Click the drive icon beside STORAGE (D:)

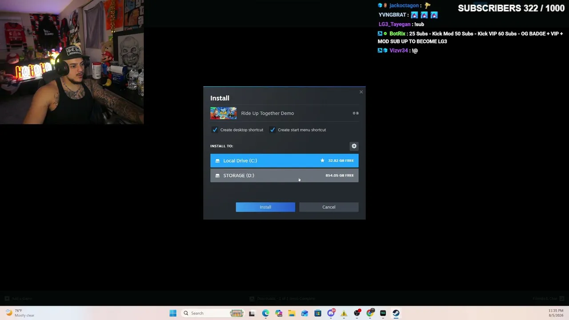[217, 176]
